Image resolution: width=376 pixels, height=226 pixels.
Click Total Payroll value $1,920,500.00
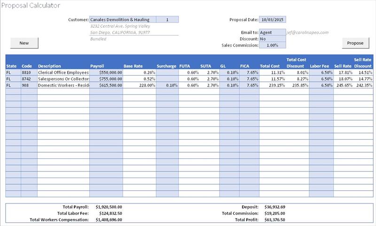tap(109, 207)
